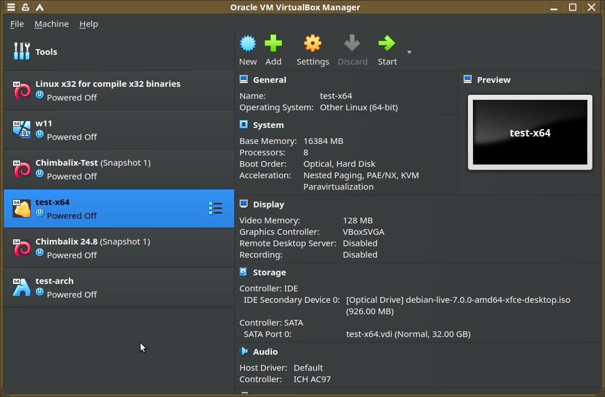Click the Graphics Controller value VBoxSVGA

pyautogui.click(x=363, y=232)
